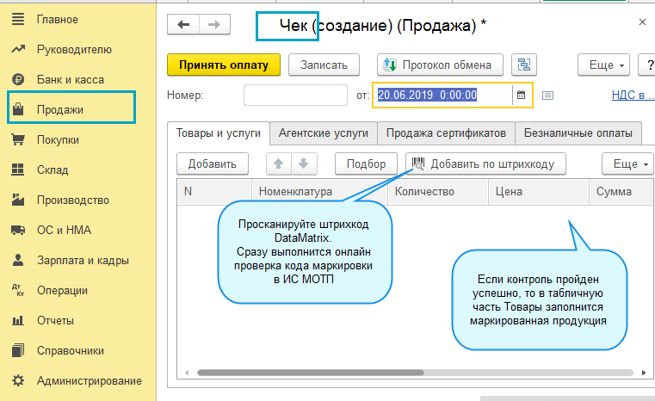Click the comment list icon next to date

pos(547,96)
